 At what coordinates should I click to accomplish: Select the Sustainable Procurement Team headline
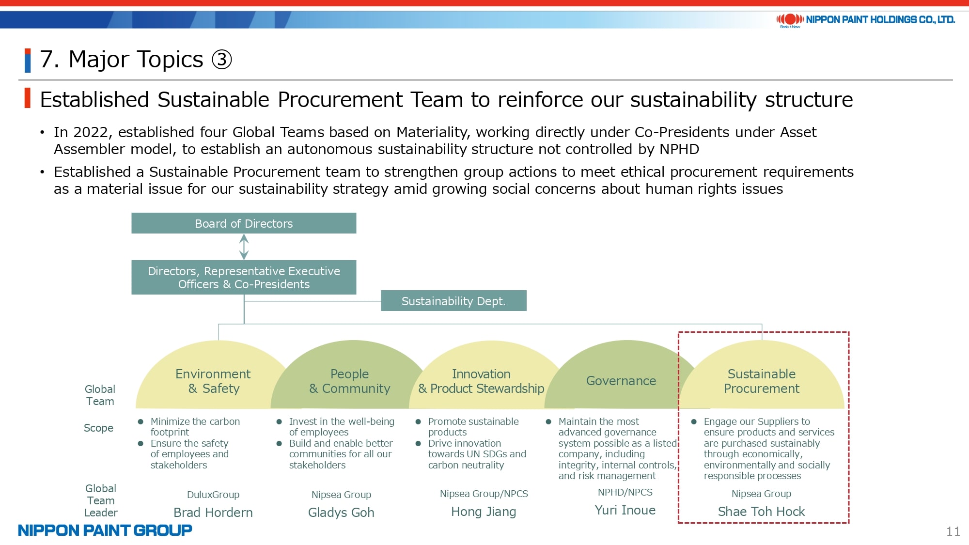click(446, 99)
